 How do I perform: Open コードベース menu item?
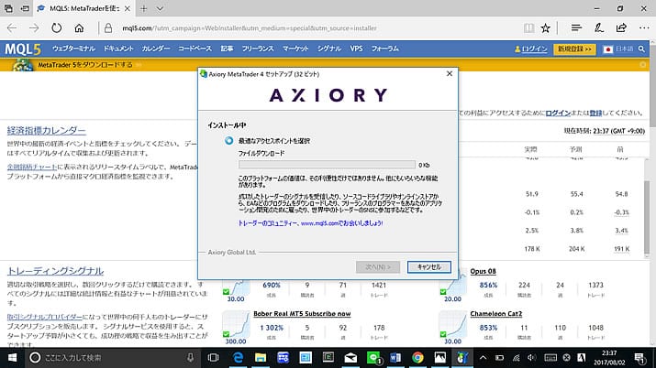[195, 49]
